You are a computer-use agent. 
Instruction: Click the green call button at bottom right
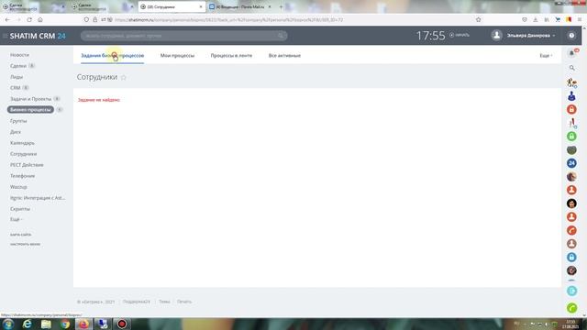571,308
